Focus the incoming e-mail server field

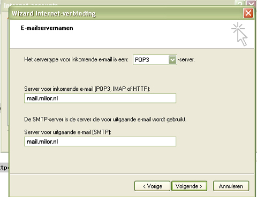click(100, 98)
